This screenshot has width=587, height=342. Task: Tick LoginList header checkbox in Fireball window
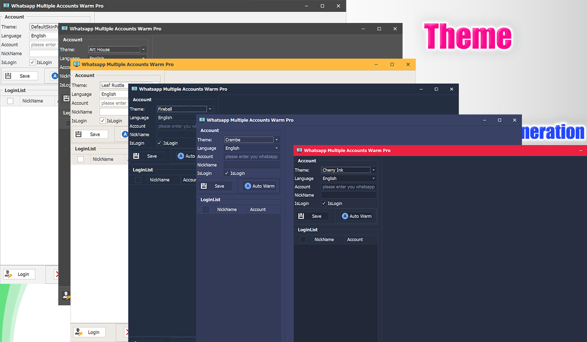[x=138, y=180]
